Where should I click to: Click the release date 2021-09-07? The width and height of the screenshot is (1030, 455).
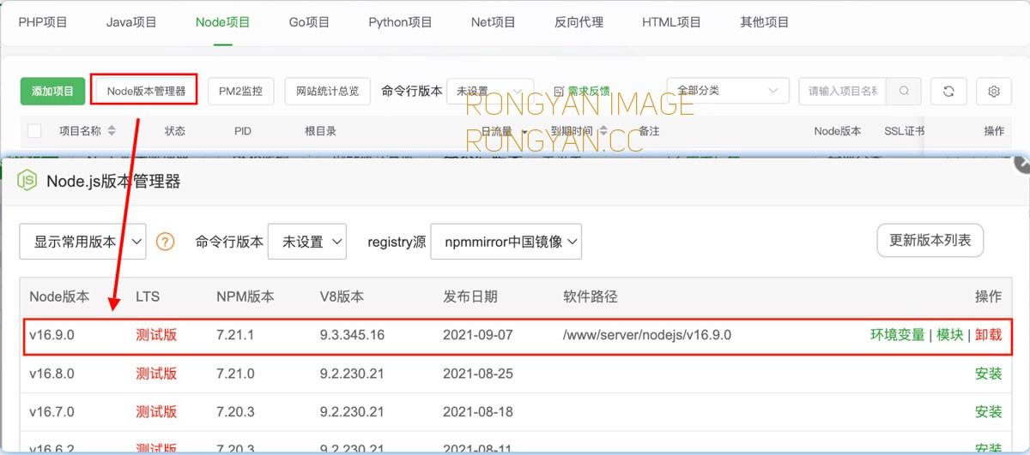coord(478,335)
